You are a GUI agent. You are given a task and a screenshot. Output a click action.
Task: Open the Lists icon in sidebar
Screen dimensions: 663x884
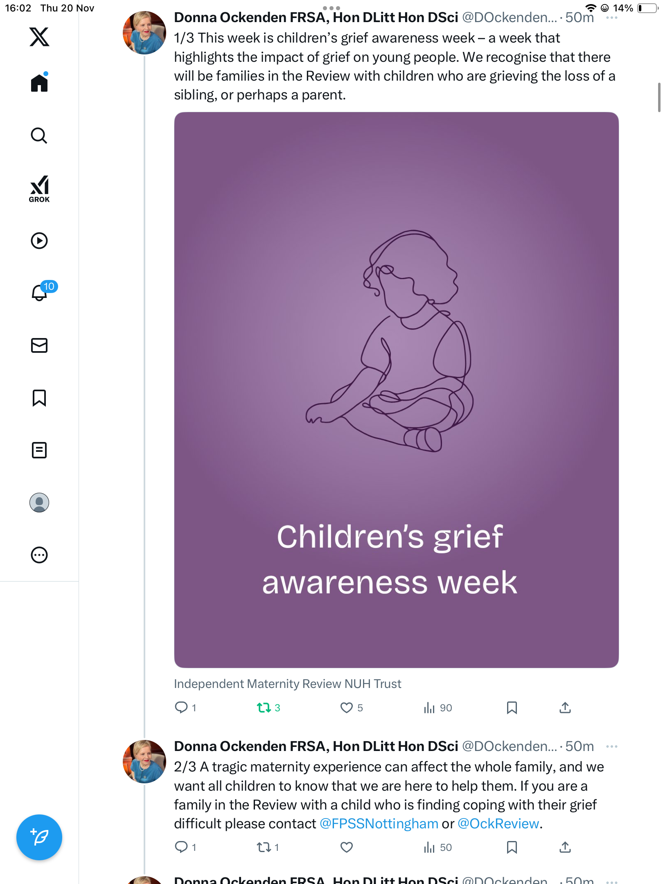coord(39,450)
